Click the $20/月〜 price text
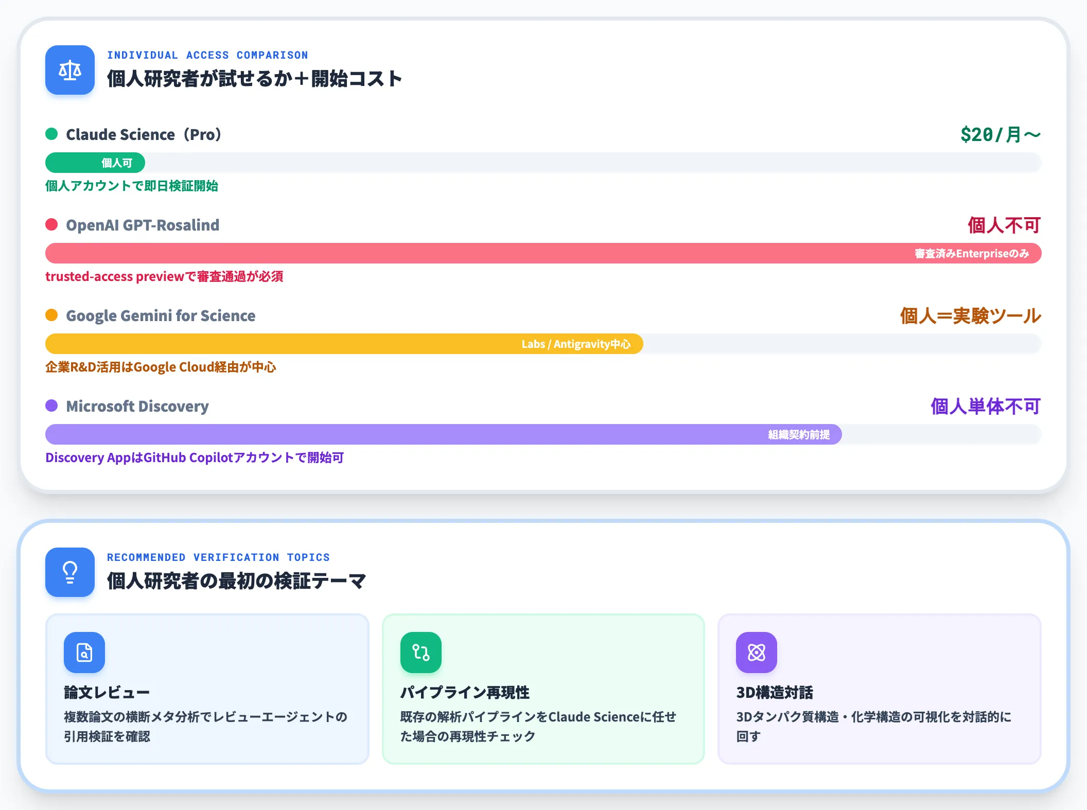The width and height of the screenshot is (1087, 810). [1001, 134]
